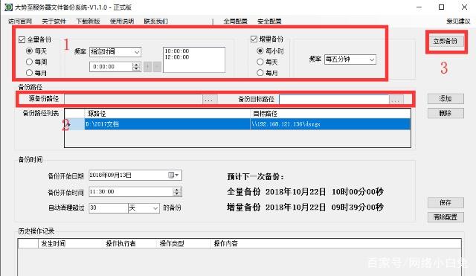Click the 立刻备份 button
This screenshot has height=276, width=476.
coord(446,42)
